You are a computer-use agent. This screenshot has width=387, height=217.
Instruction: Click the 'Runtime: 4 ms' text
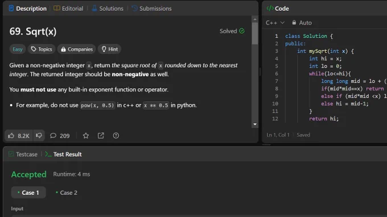(72, 174)
